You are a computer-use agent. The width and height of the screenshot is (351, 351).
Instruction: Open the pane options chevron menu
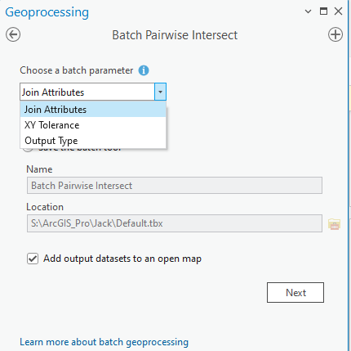(x=308, y=11)
